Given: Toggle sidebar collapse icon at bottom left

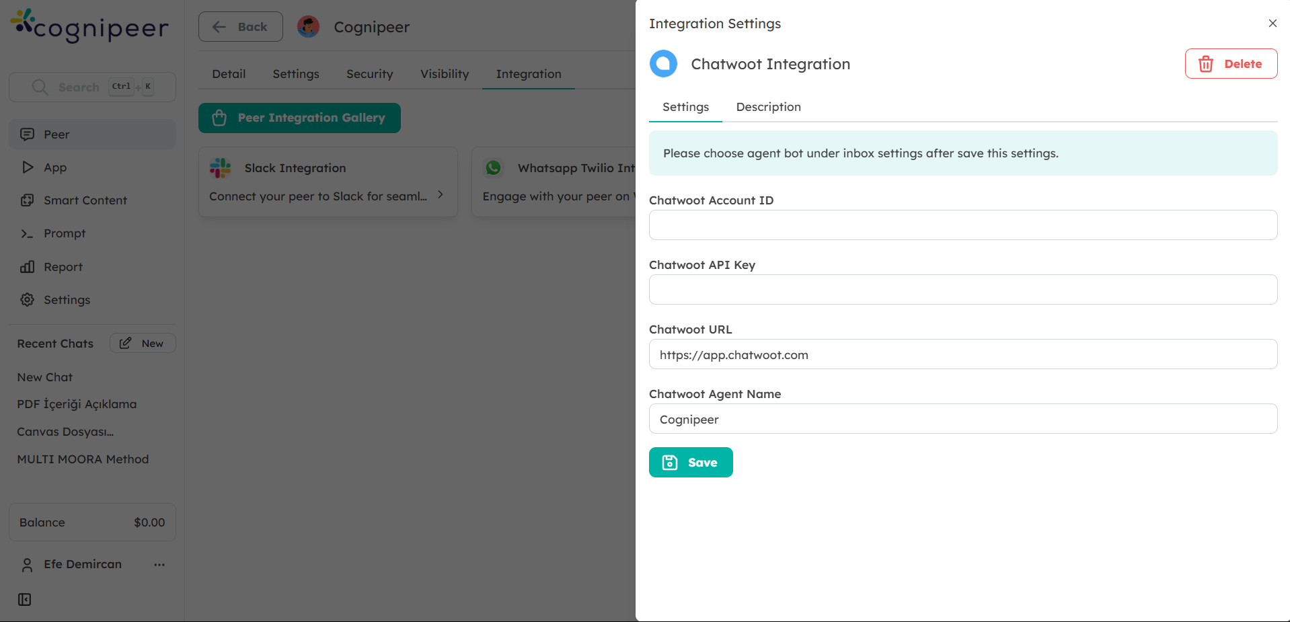Looking at the screenshot, I should pyautogui.click(x=25, y=600).
